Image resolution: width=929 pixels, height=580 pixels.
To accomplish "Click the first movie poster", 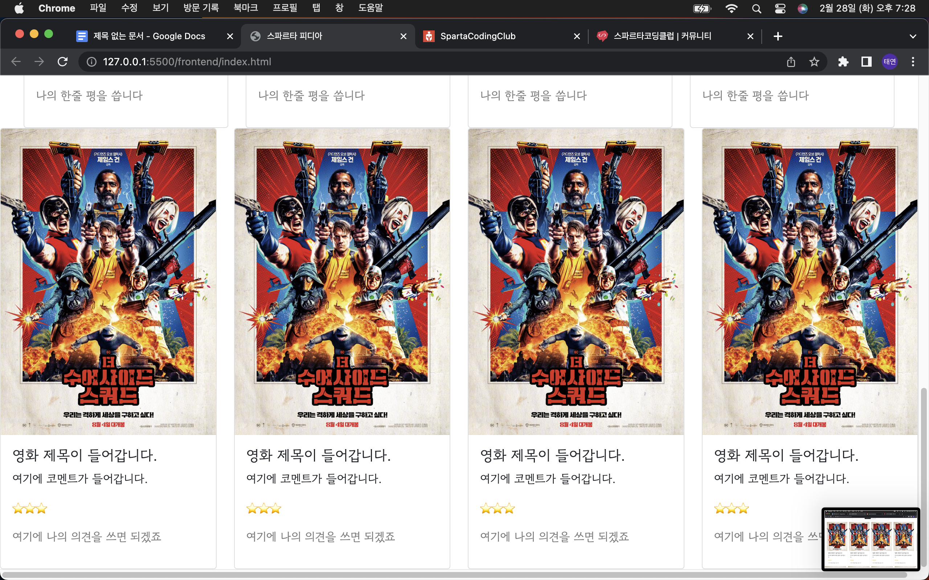I will pyautogui.click(x=108, y=282).
